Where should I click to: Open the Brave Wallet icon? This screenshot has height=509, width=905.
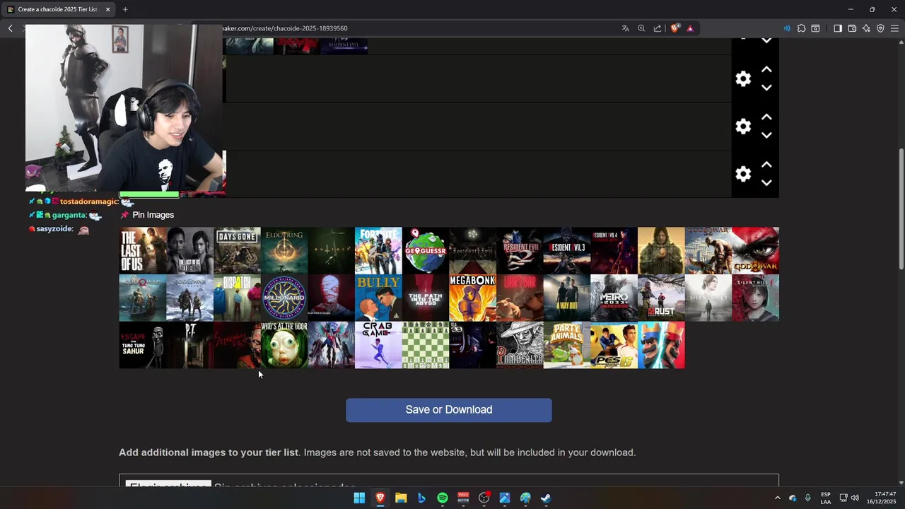(852, 28)
